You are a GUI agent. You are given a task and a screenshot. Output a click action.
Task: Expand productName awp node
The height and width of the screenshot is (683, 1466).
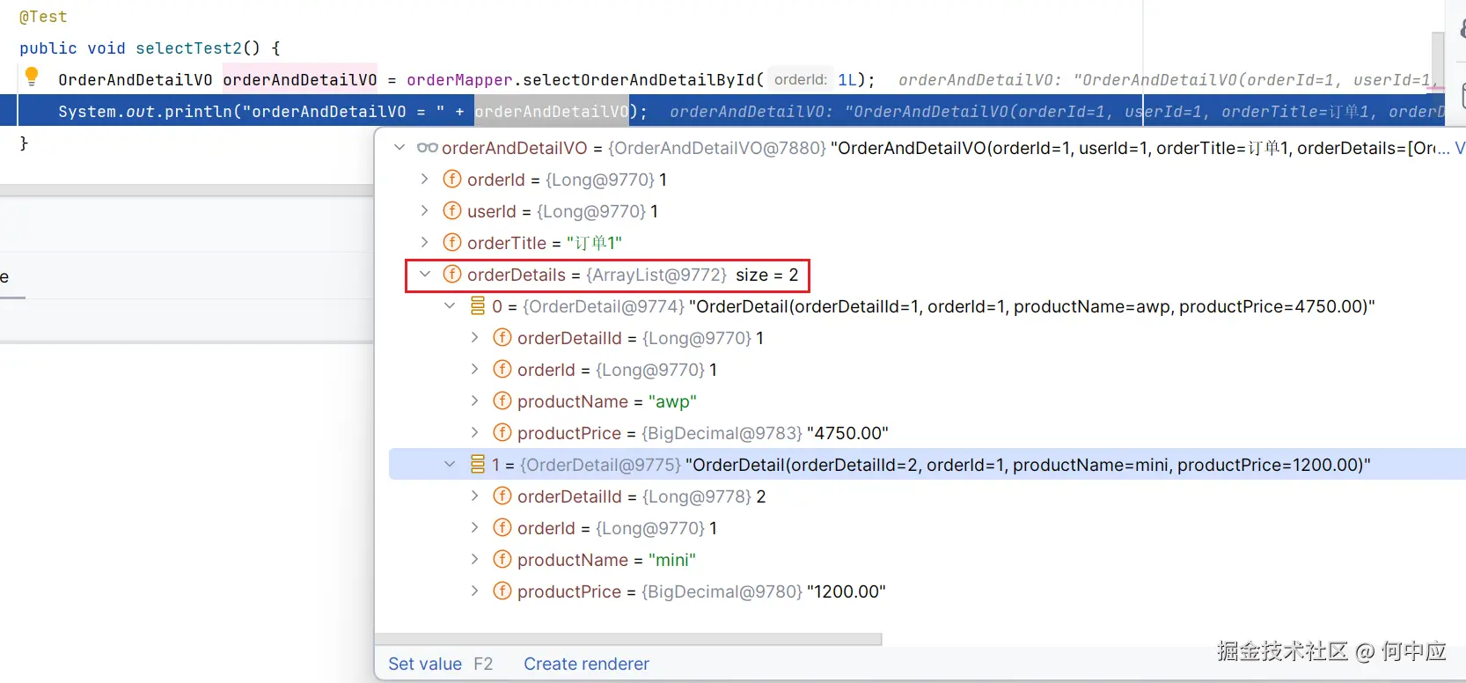click(x=475, y=401)
